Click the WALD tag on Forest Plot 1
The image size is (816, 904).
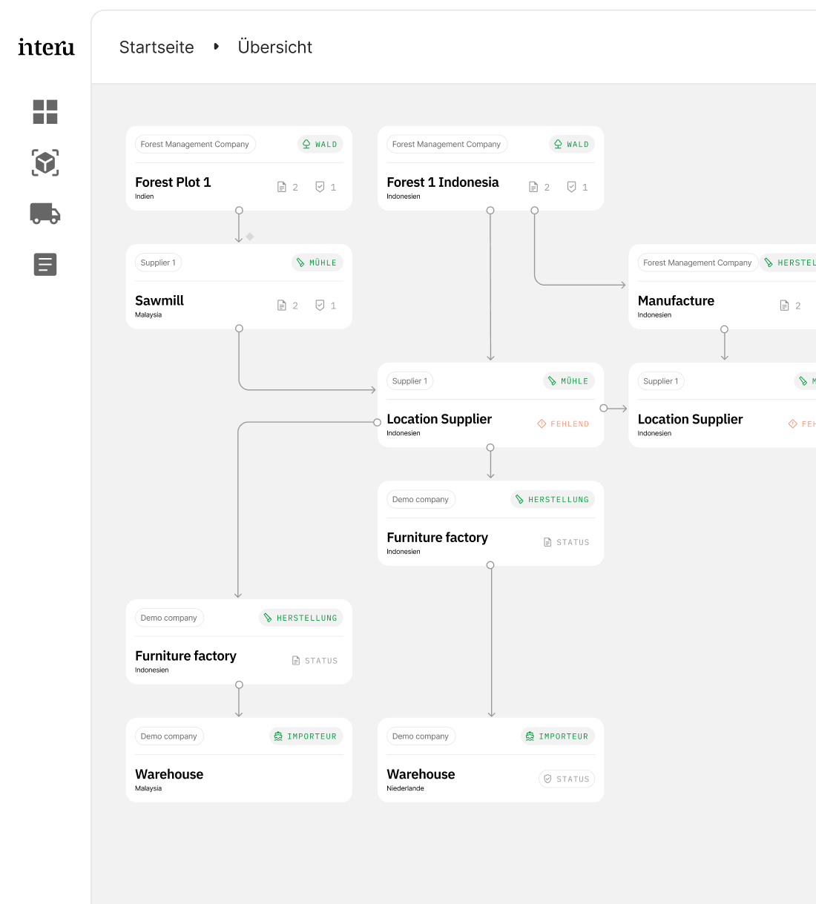[x=320, y=144]
